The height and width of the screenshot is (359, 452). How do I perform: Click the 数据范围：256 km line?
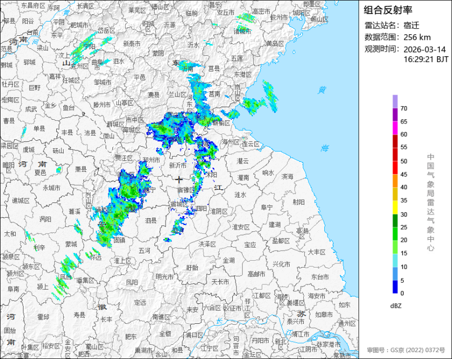coord(398,37)
